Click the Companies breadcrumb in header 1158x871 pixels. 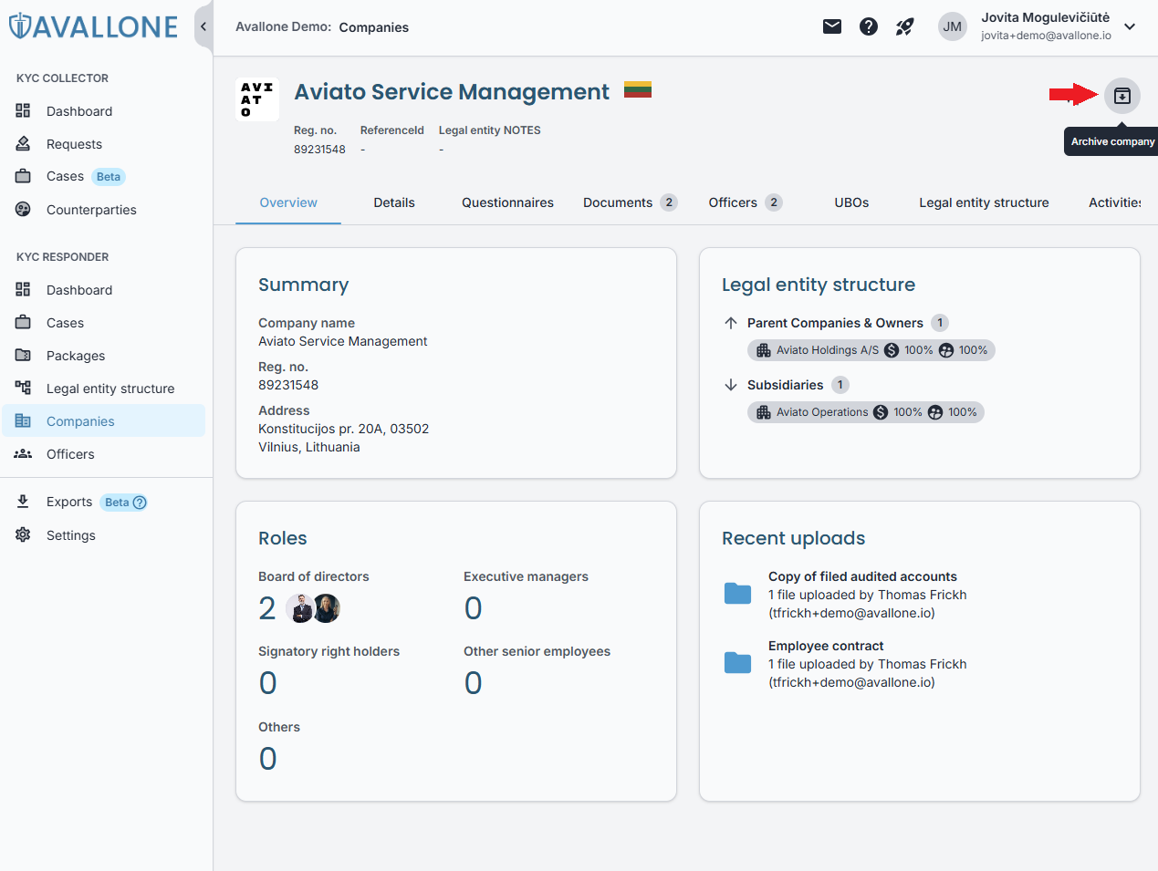pyautogui.click(x=373, y=27)
